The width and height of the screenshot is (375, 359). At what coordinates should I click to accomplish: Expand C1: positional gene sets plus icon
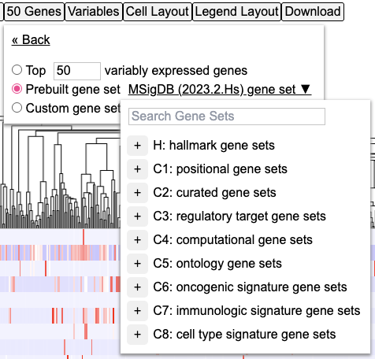pyautogui.click(x=137, y=169)
